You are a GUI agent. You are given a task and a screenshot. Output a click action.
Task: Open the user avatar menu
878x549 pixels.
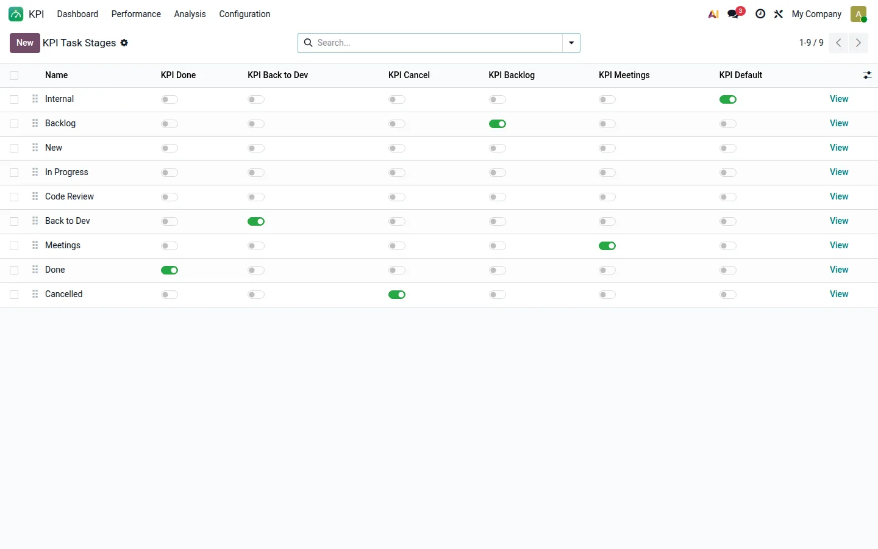(858, 14)
